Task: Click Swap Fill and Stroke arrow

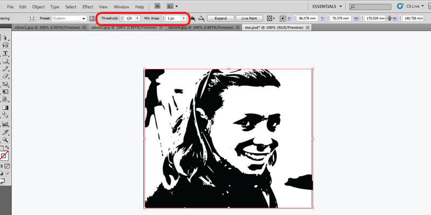Action: [7, 147]
